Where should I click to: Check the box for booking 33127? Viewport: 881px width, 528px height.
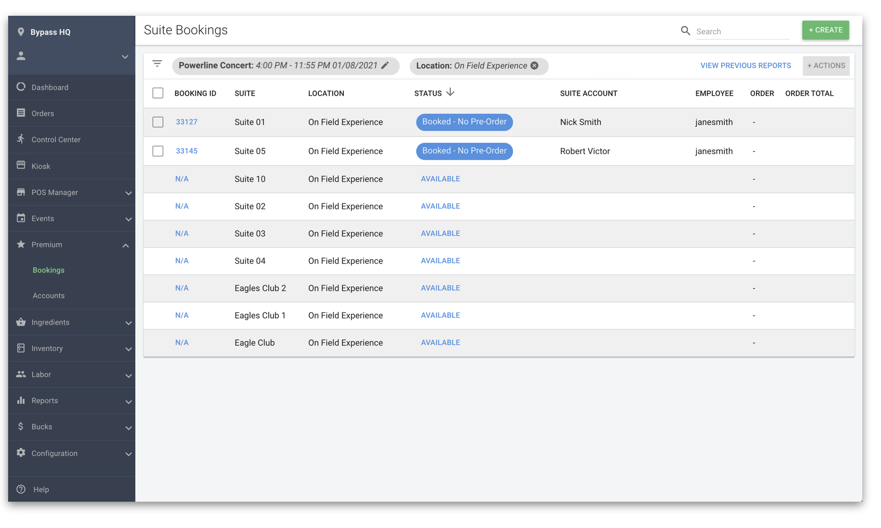pyautogui.click(x=158, y=122)
